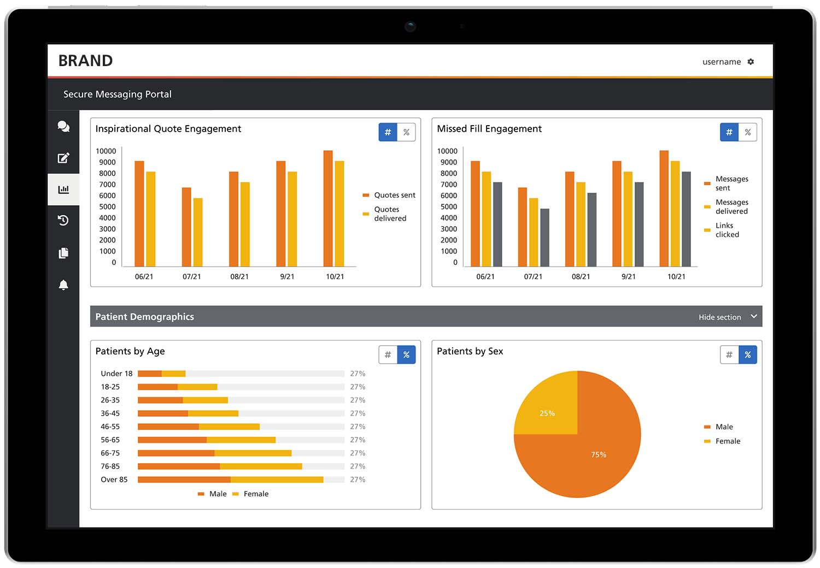Screen dimensions: 820x568
Task: Click the Inspirational Quote Engagement chart title
Action: pyautogui.click(x=168, y=128)
